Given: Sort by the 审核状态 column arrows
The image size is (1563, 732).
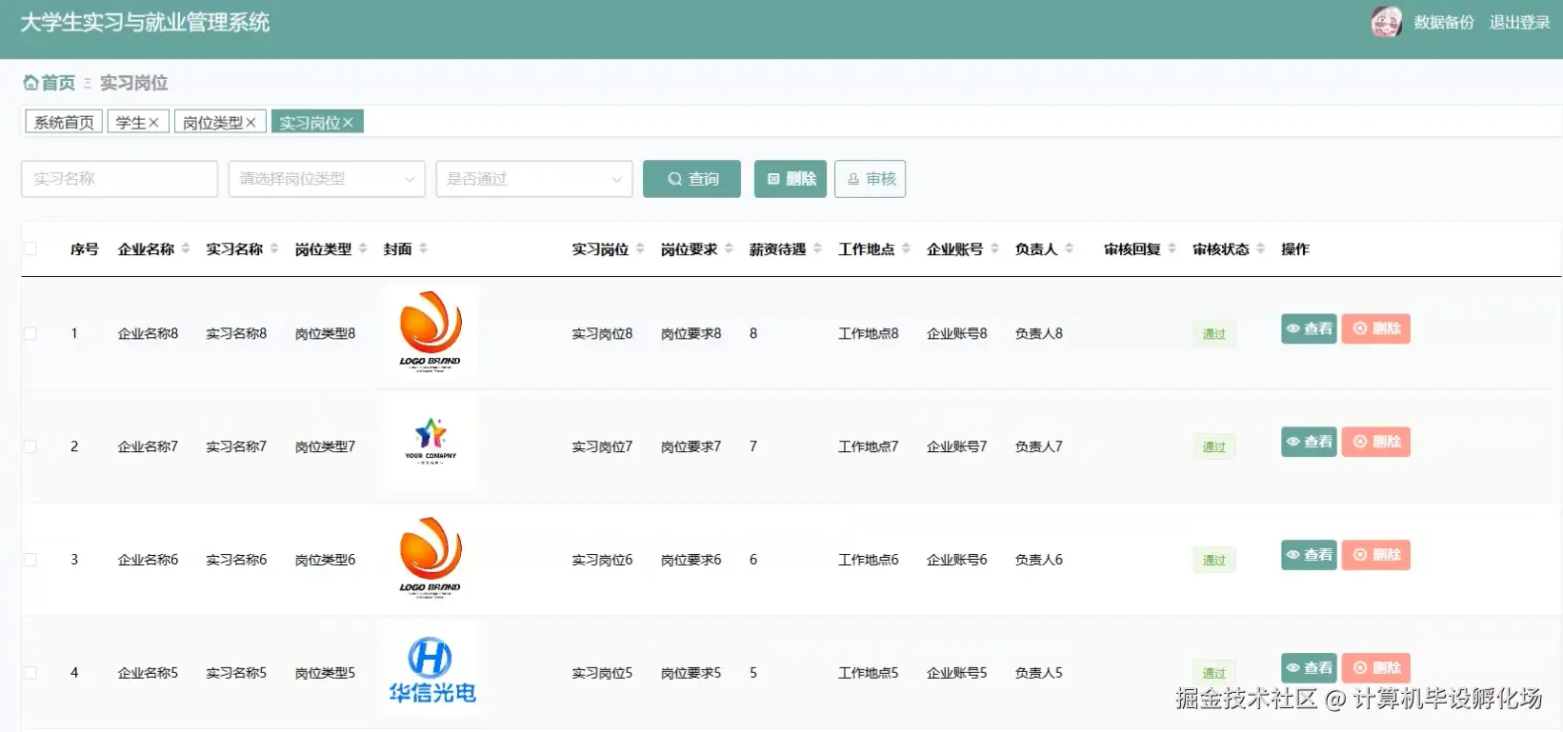Looking at the screenshot, I should pyautogui.click(x=1260, y=248).
